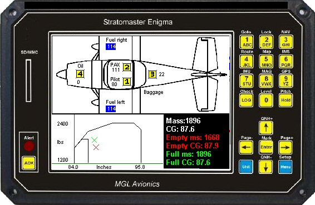Image resolution: width=315 pixels, height=205 pixels.
Task: Click the SD/MMC card slot
Action: click(x=28, y=81)
